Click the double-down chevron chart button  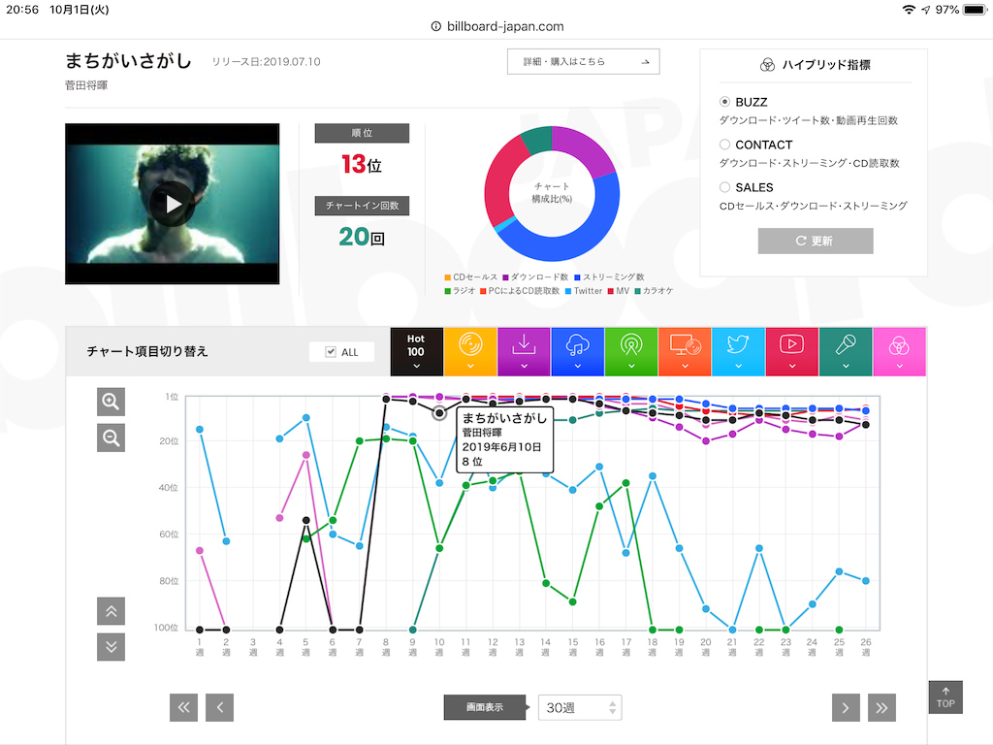[111, 647]
